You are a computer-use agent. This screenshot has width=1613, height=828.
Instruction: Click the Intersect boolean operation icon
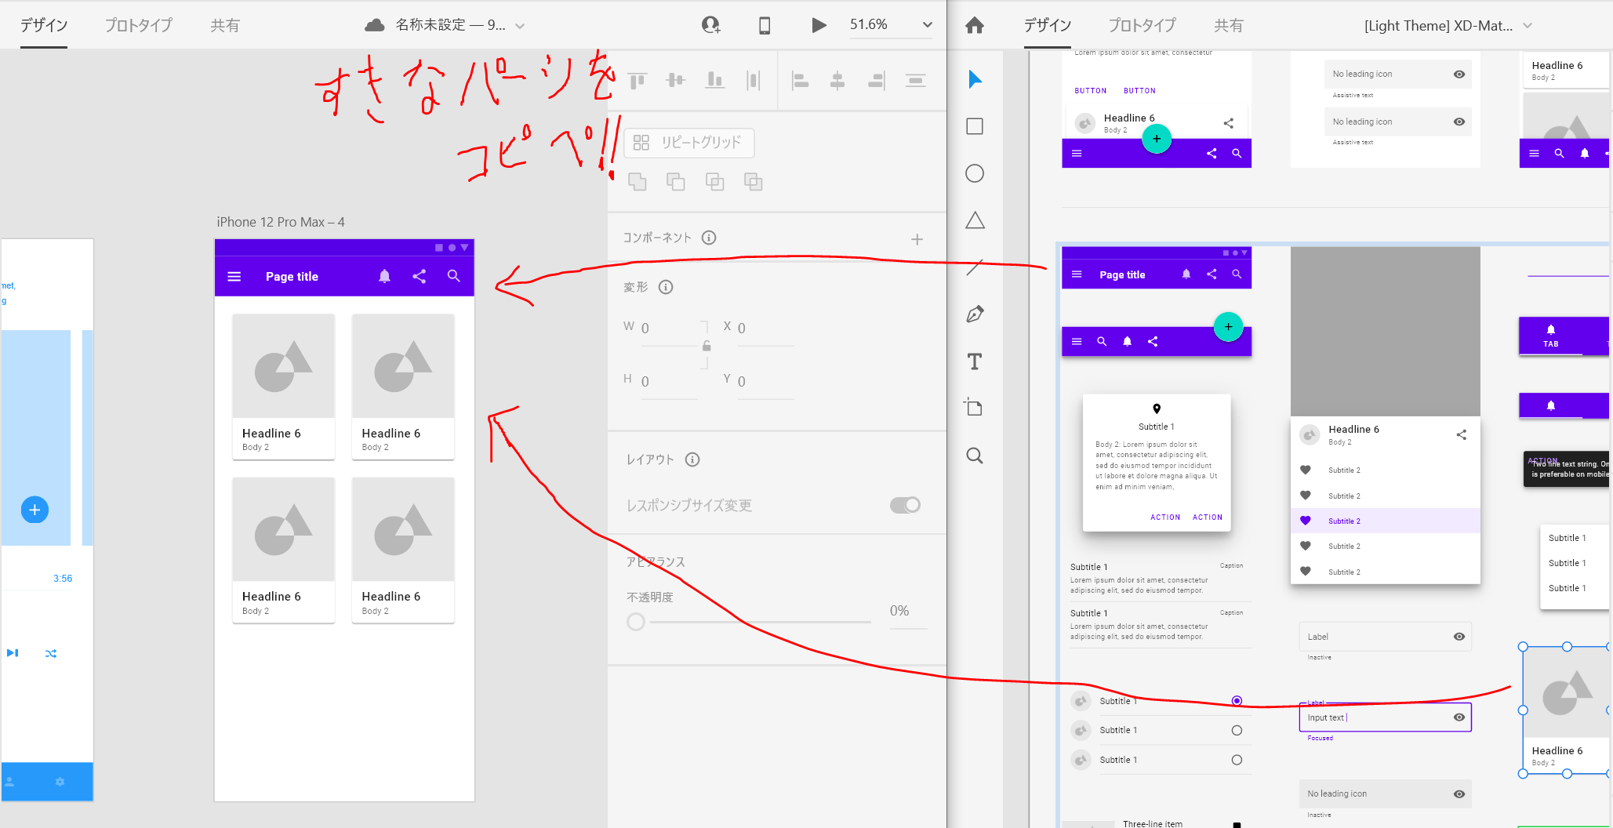(714, 182)
